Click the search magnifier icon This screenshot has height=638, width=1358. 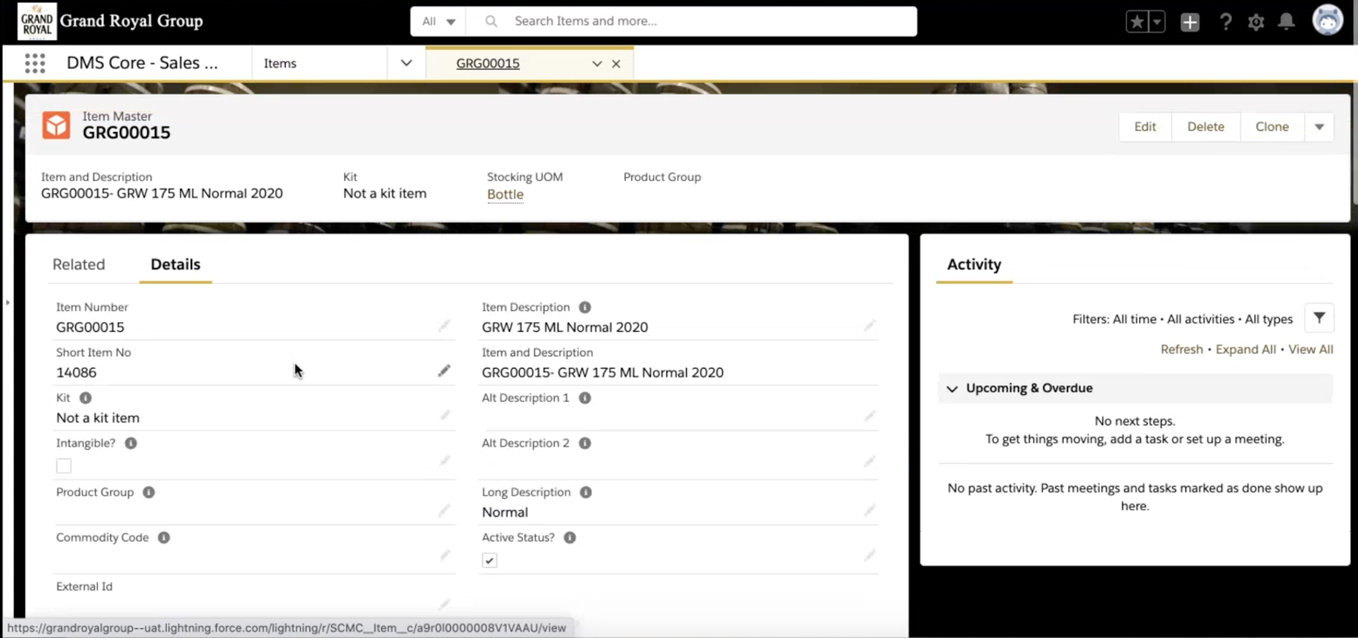[491, 21]
